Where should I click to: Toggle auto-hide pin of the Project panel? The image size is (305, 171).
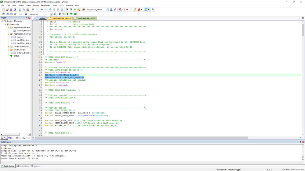pos(27,18)
